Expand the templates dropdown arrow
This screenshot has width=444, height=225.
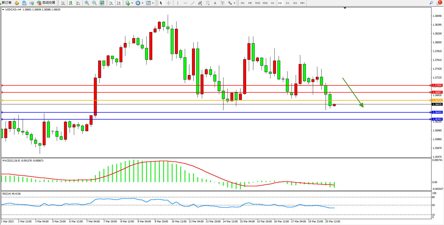(153, 3)
